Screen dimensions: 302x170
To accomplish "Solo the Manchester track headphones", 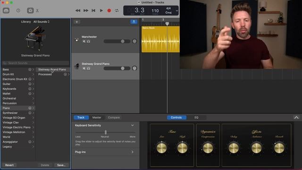I will click(89, 41).
